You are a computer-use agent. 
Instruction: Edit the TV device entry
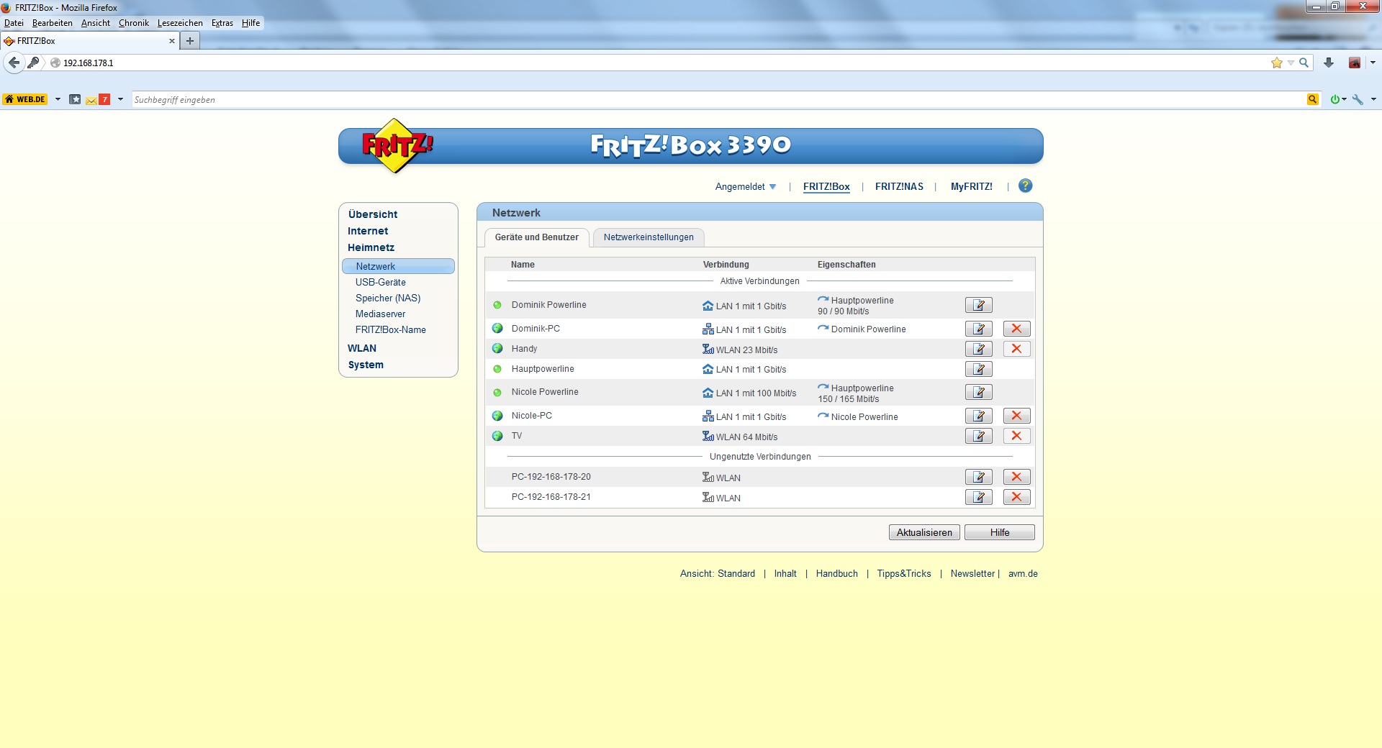(x=978, y=436)
